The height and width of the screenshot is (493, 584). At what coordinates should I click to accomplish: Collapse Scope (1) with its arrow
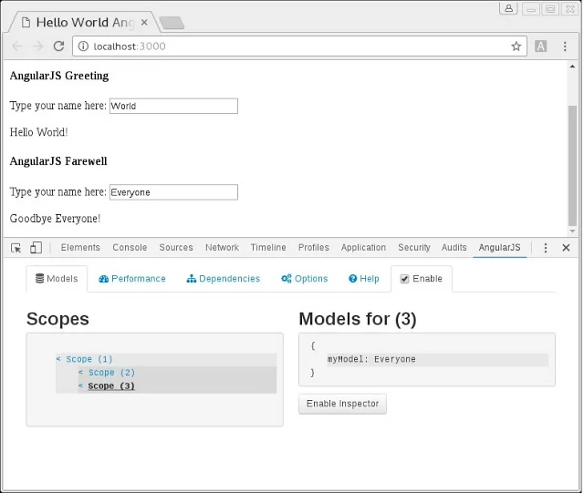point(58,359)
